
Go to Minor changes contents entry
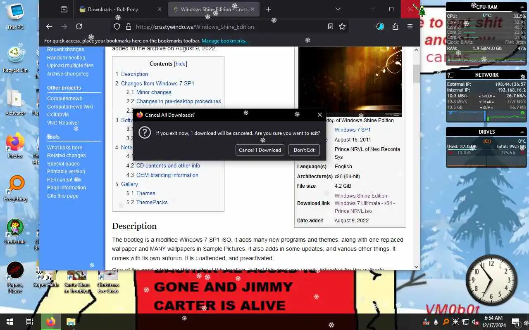point(154,92)
